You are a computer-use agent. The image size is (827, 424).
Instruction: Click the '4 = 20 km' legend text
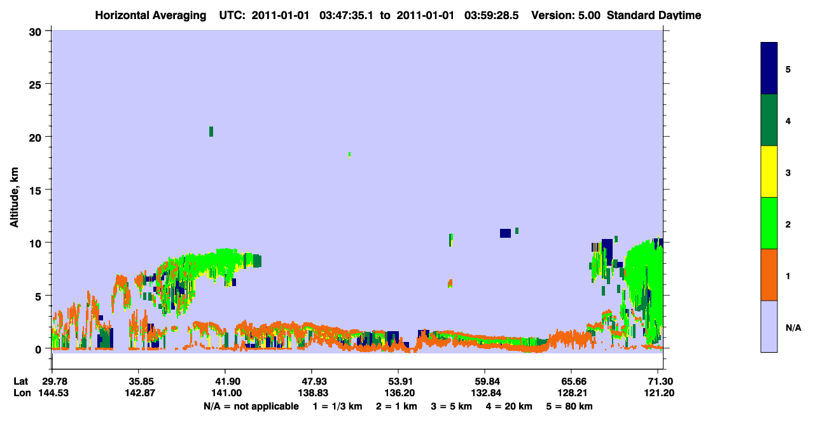point(508,406)
